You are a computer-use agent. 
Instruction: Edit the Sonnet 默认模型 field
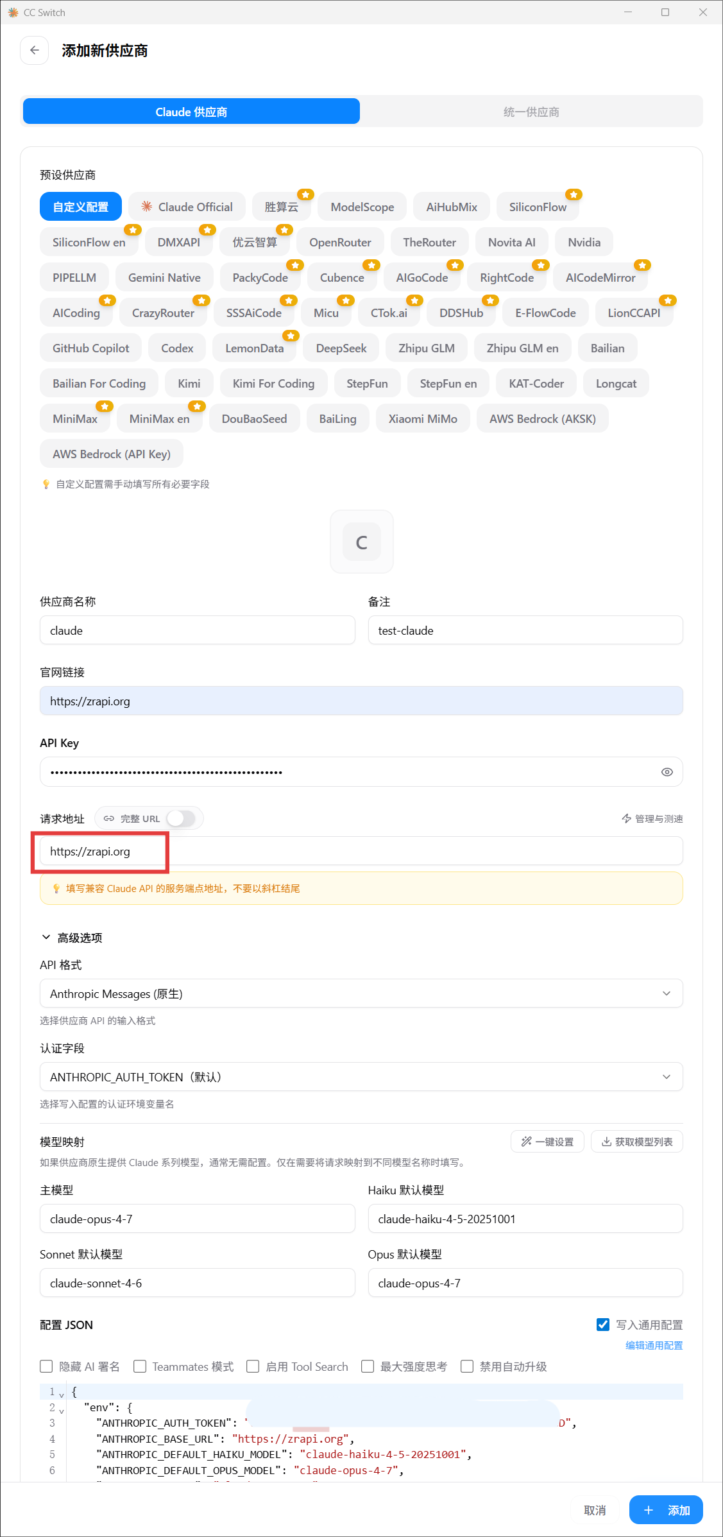click(x=198, y=1283)
